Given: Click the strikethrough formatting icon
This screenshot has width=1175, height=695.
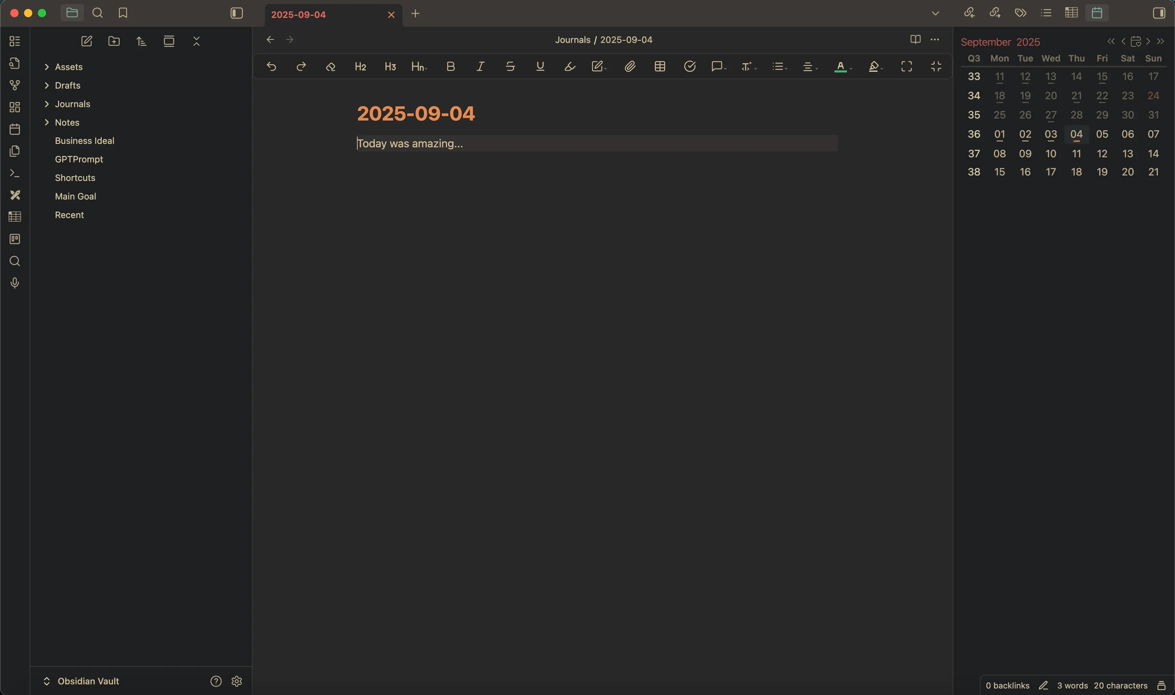Looking at the screenshot, I should click(x=510, y=67).
